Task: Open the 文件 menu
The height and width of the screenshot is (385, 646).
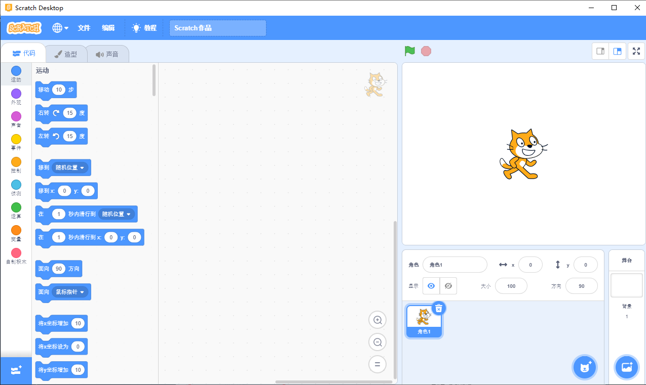Action: click(84, 28)
